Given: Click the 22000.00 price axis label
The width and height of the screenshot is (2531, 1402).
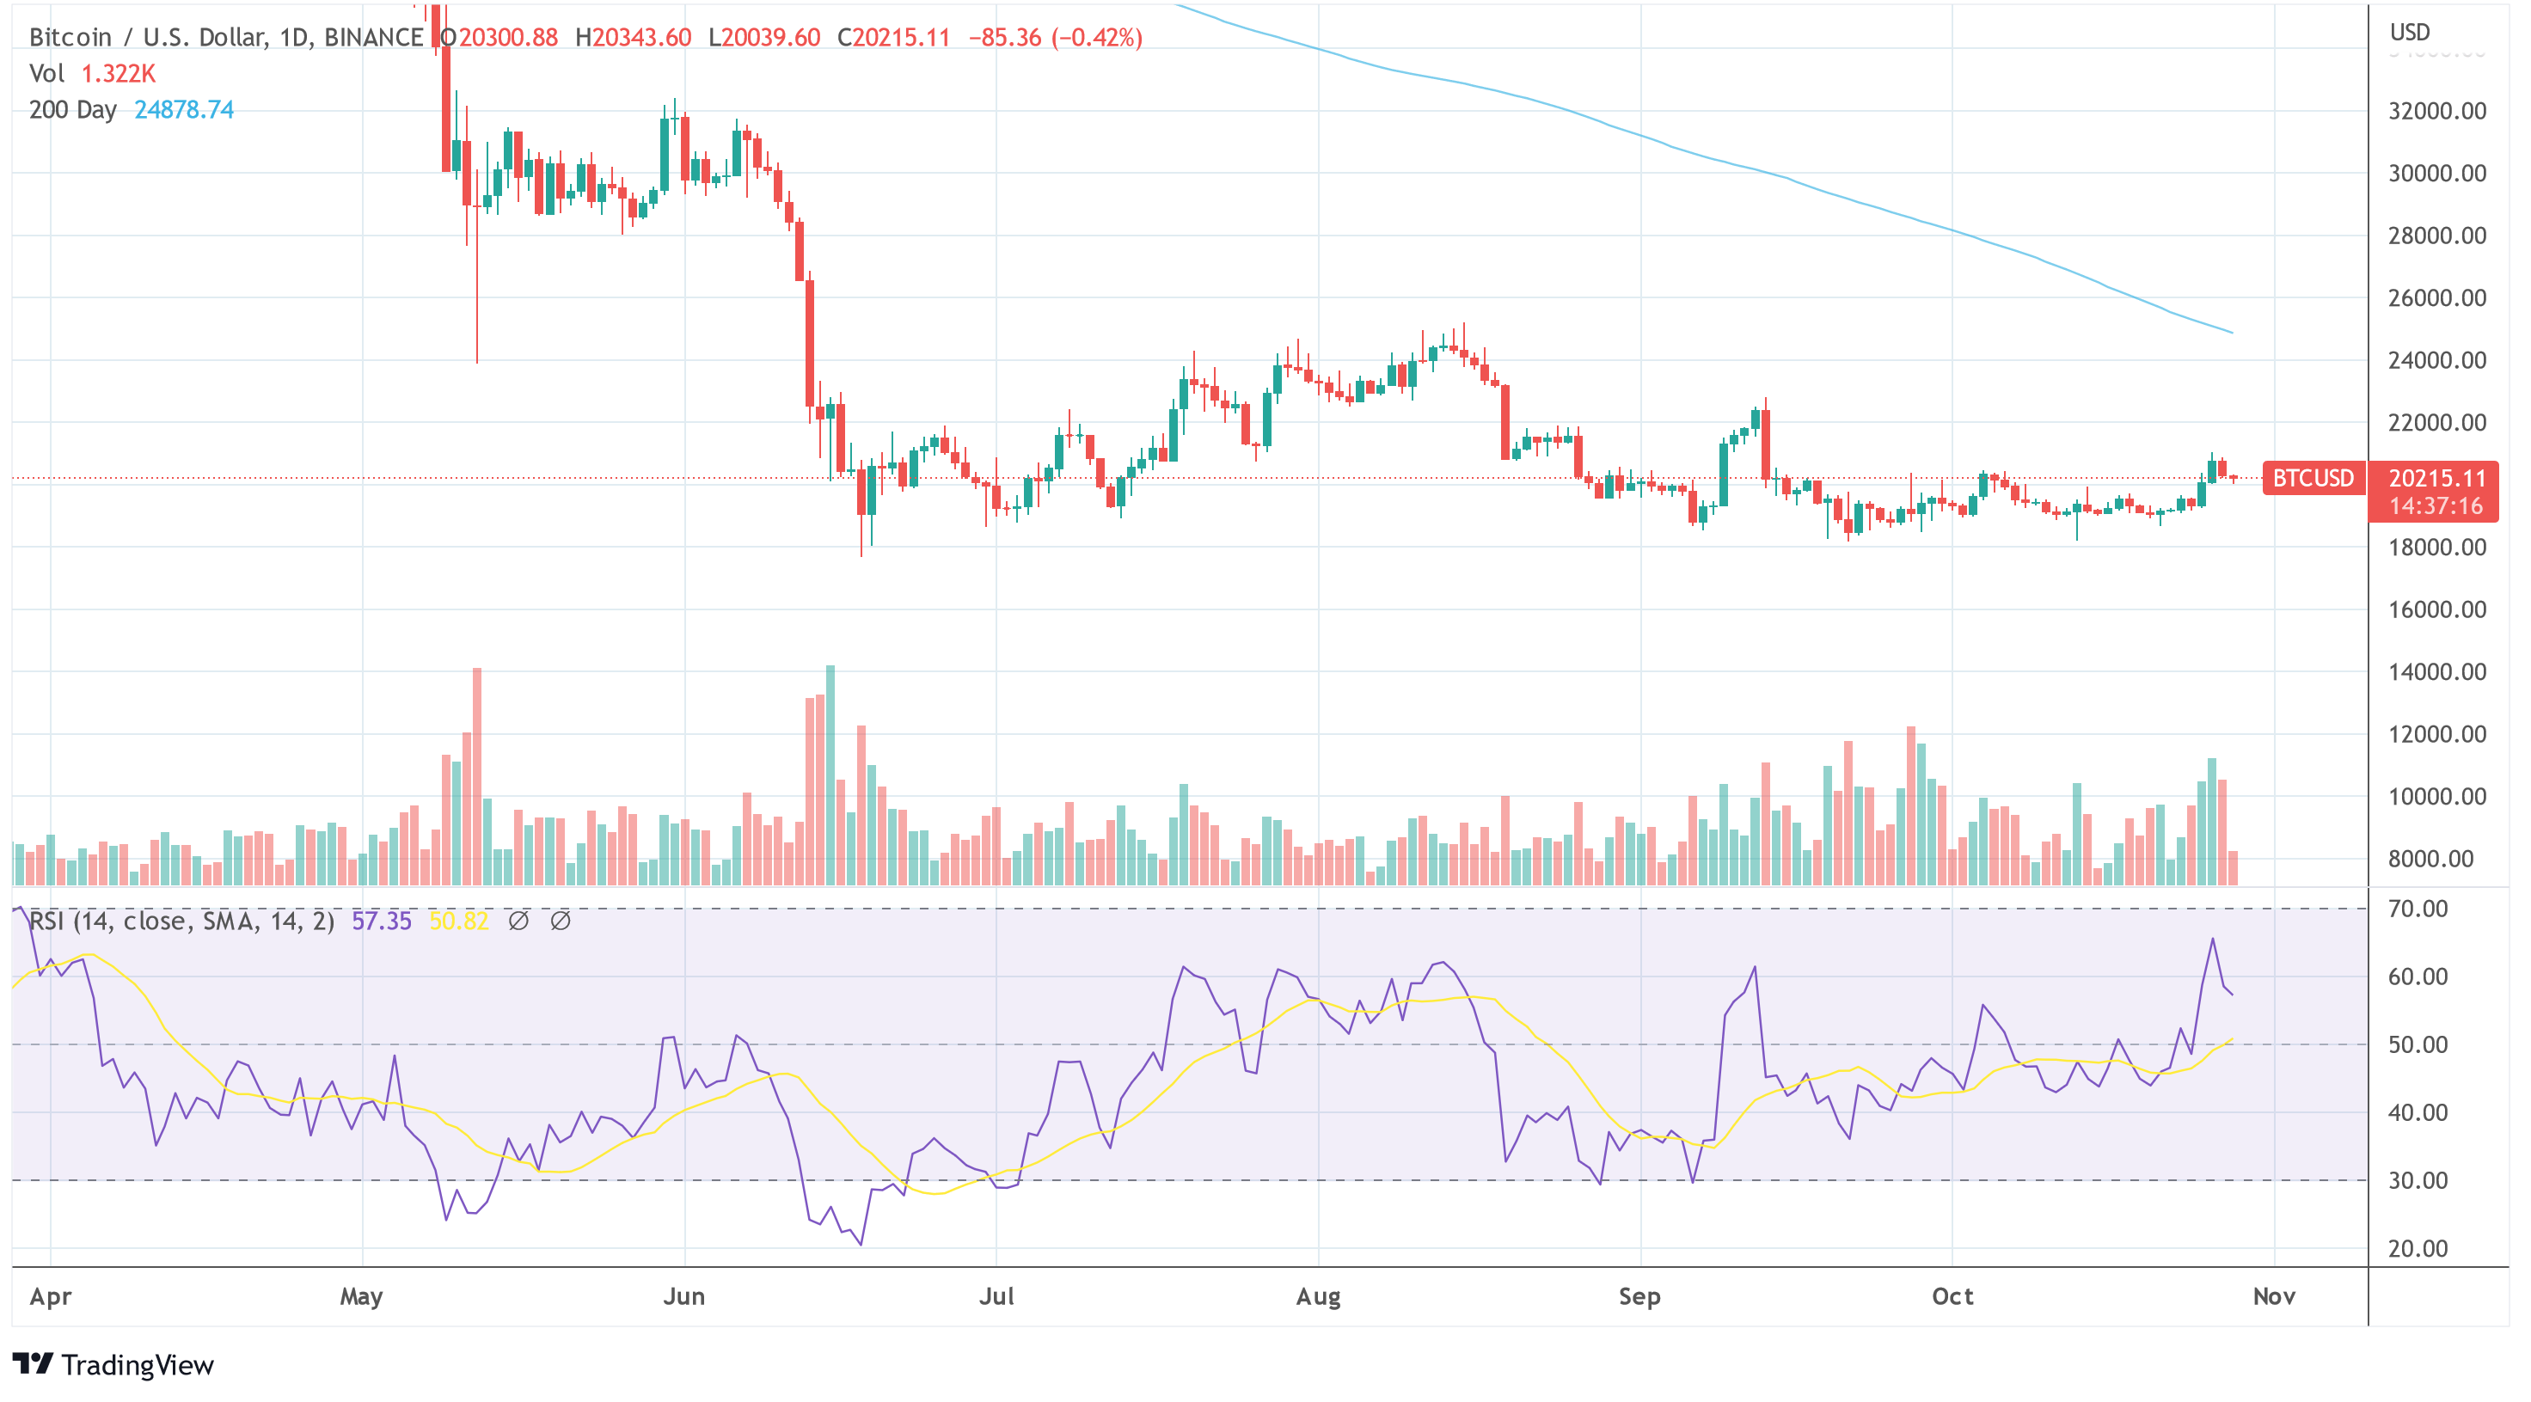Looking at the screenshot, I should click(x=2436, y=422).
